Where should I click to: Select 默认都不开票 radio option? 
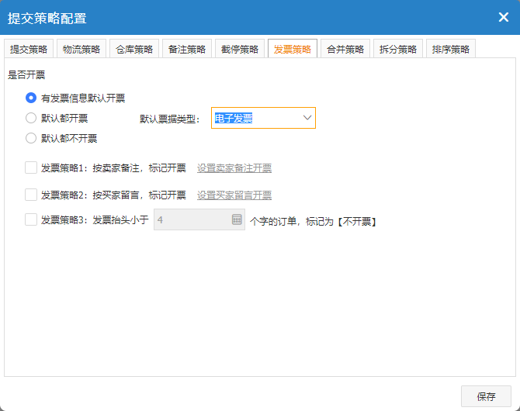(x=31, y=138)
